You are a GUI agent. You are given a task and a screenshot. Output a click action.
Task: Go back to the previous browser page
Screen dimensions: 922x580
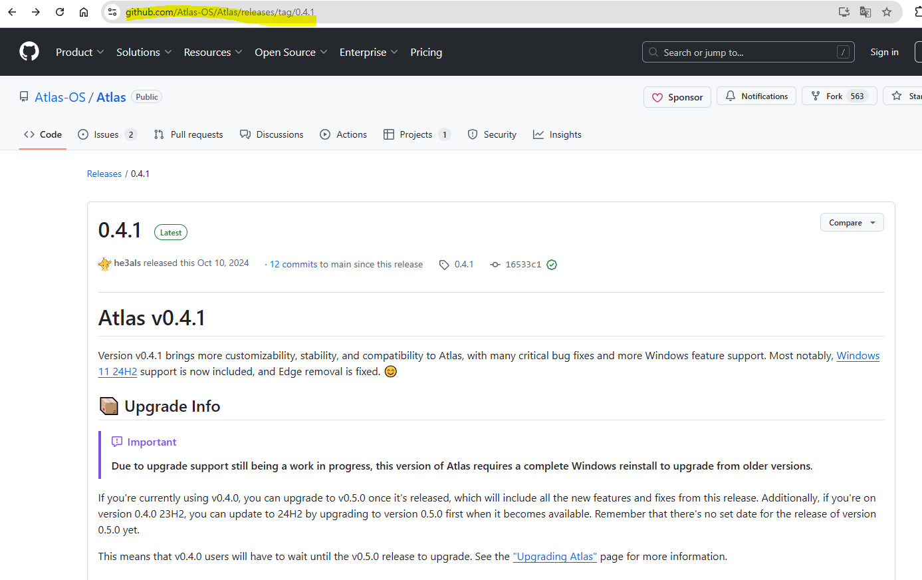(12, 12)
